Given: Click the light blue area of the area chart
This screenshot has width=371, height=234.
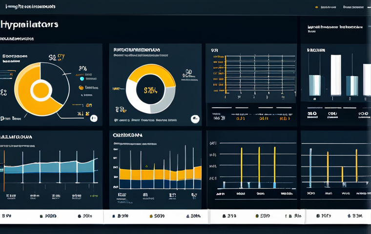Looking at the screenshot, I should coord(50,167).
